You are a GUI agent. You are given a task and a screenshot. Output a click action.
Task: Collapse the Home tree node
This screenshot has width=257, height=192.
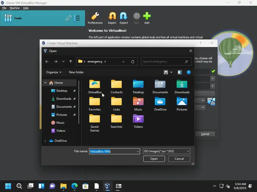click(45, 83)
